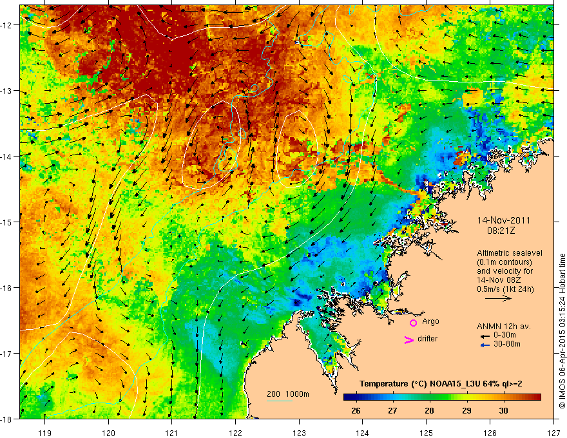Pick the green 28° region of the colorbar
This screenshot has width=567, height=438.
point(430,397)
